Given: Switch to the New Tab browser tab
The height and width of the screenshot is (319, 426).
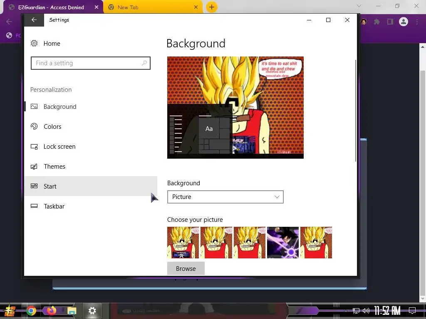Looking at the screenshot, I should (x=153, y=7).
